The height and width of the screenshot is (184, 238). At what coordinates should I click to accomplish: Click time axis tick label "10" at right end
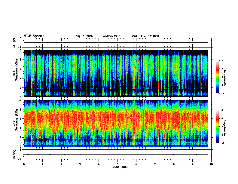coord(211,164)
